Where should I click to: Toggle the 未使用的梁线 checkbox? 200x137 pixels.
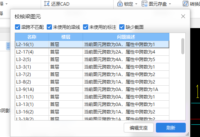[49, 27]
